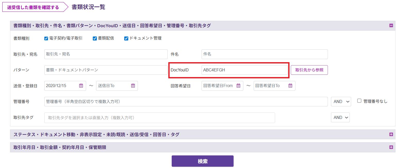Screen dimensions: 398x168
Task: Click the 取引先から参照 button
Action: (x=309, y=70)
